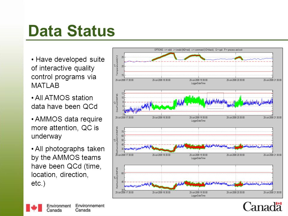
Task: Click "LoggerDateTime" label under the third plot
Action: point(198,158)
